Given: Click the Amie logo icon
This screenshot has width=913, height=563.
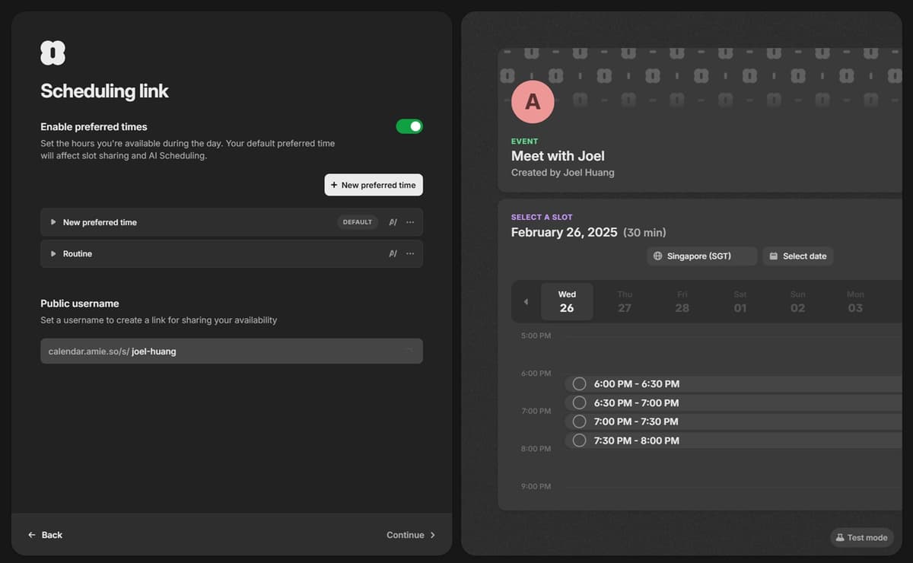Looking at the screenshot, I should [52, 53].
